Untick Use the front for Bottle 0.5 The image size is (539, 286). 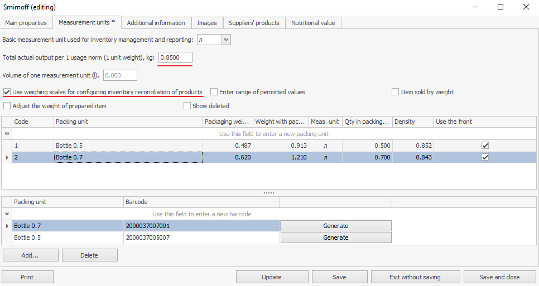coord(485,146)
